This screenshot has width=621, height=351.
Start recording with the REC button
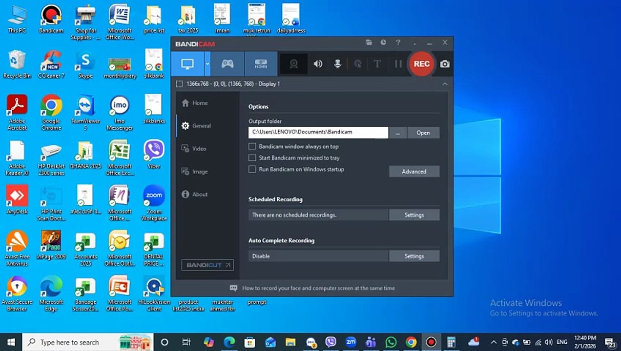coord(421,64)
